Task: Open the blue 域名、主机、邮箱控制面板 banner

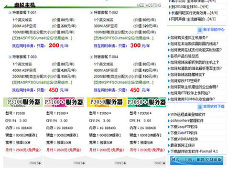Action: (196, 160)
